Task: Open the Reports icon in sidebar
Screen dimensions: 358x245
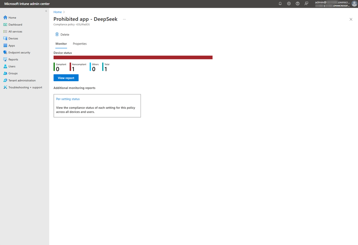Action: pos(5,59)
